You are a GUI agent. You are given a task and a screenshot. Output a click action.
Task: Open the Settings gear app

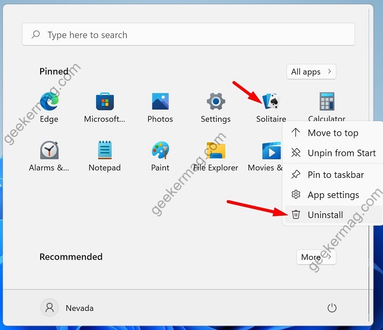point(216,101)
